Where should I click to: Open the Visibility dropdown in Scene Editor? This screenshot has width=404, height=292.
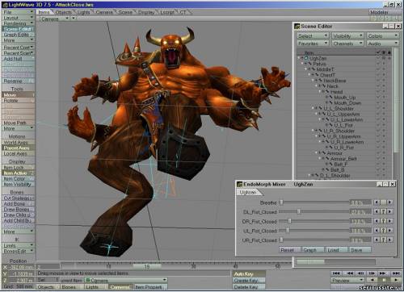coord(347,35)
